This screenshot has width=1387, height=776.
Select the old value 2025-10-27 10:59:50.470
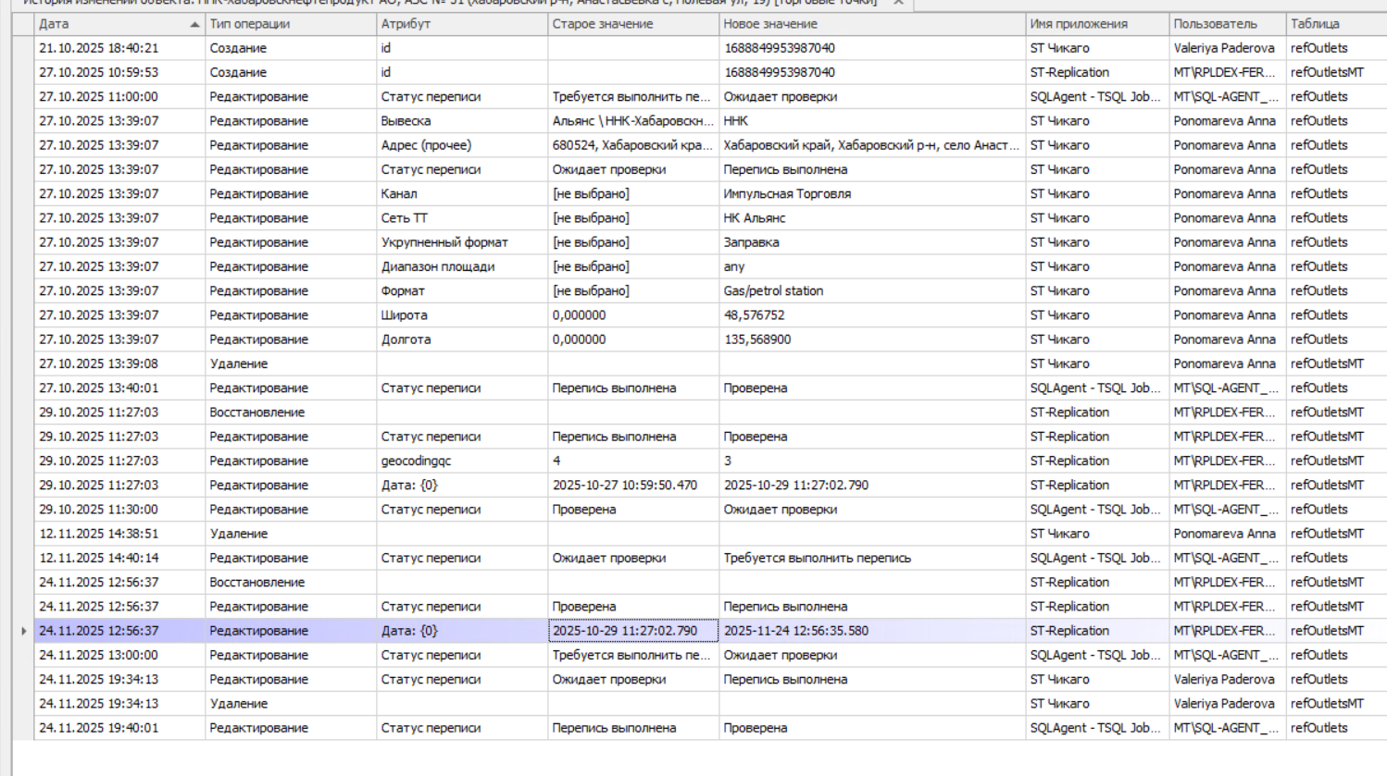pos(633,485)
